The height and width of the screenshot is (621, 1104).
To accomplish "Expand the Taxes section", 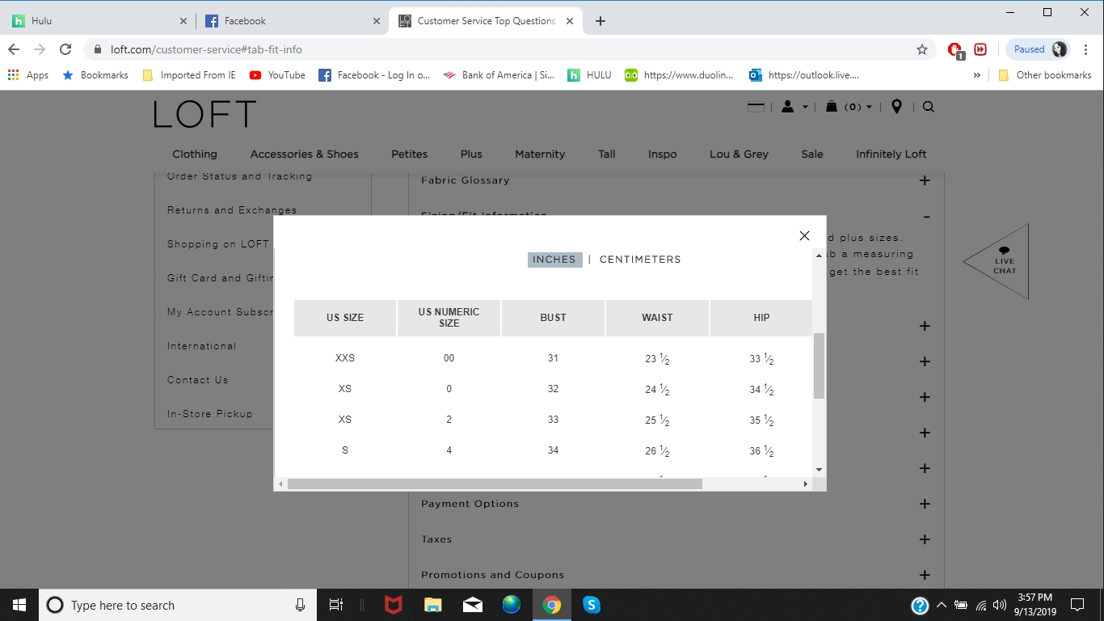I will [925, 539].
